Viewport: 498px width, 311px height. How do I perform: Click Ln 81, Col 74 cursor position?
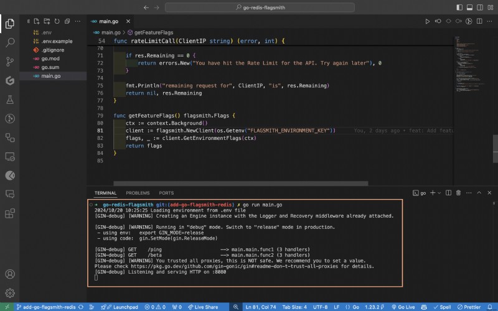[x=261, y=307]
